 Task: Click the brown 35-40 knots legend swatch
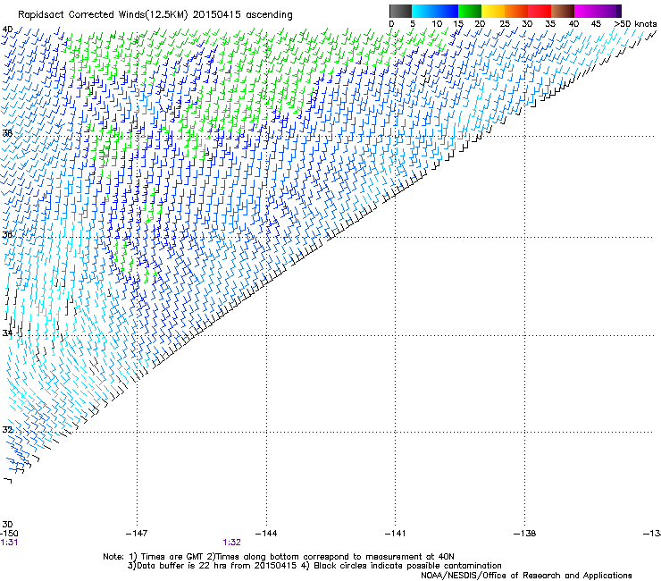(563, 11)
